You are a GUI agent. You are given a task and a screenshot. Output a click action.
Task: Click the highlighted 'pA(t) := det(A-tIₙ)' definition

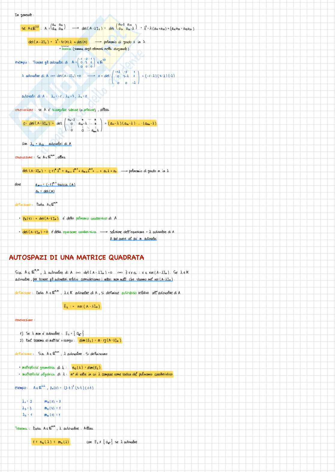41,218
